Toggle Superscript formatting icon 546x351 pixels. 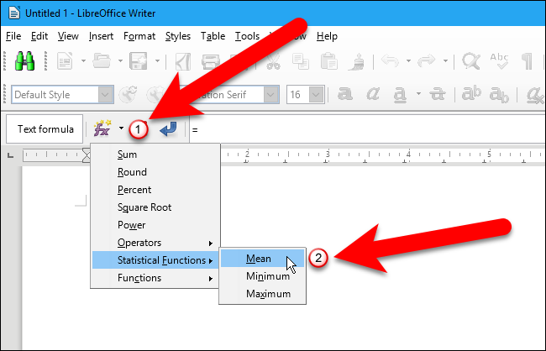click(471, 93)
